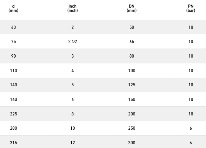
Task: Select the 2 1/2 inch cell
Action: coord(73,42)
